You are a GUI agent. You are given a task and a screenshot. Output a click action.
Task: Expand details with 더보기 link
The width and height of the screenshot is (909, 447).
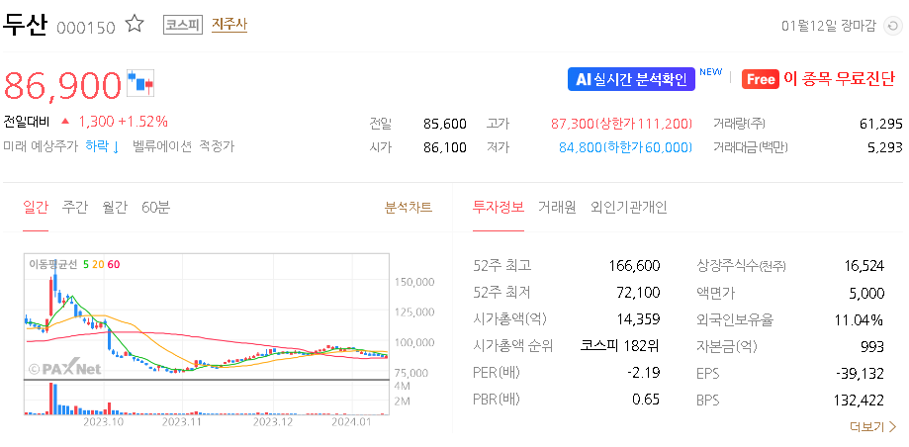coord(873,427)
